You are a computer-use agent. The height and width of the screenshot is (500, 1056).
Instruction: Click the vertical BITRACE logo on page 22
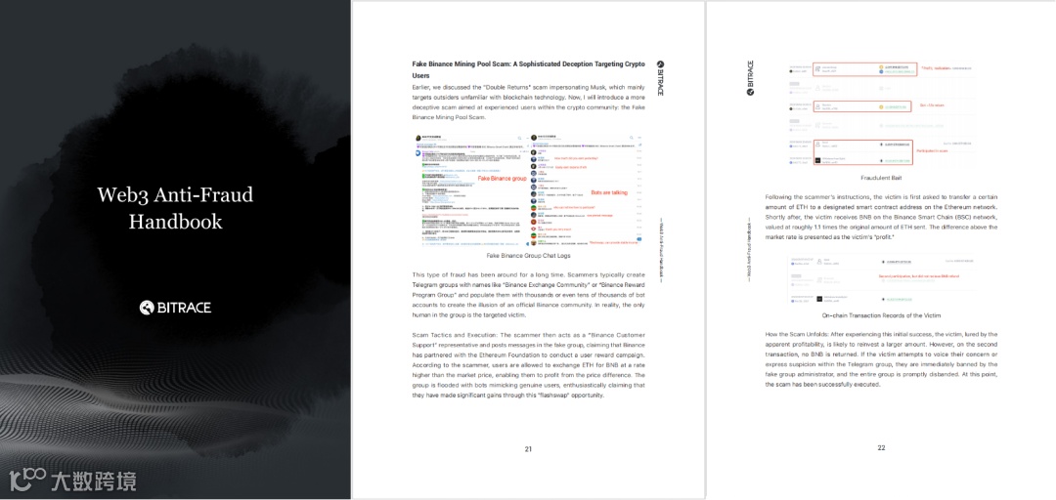[x=750, y=78]
